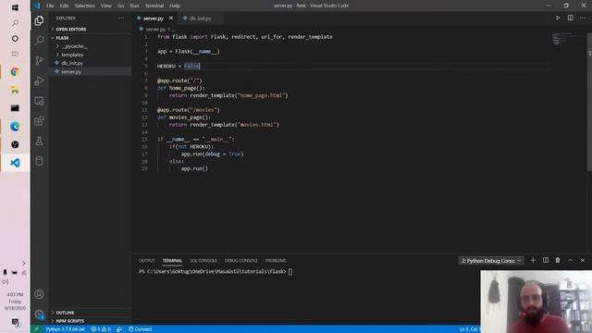Switch to the db_init.py editor tab

coord(201,18)
